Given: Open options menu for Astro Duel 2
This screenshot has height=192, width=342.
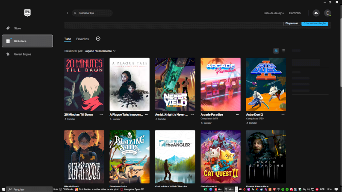Looking at the screenshot, I should pos(283,115).
